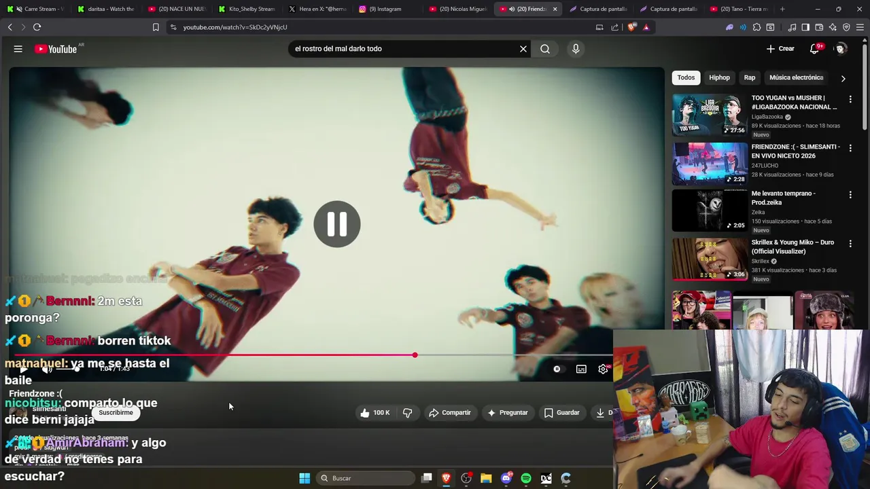The height and width of the screenshot is (489, 870).
Task: Click the browser address bar URL
Action: point(235,27)
